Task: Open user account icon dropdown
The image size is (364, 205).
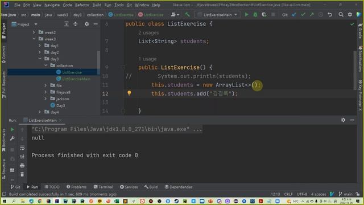Action: tap(175, 15)
